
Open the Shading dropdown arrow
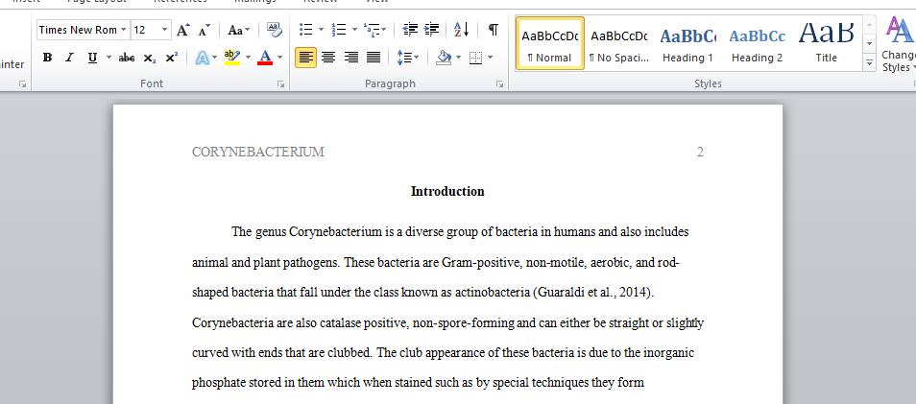pos(459,58)
